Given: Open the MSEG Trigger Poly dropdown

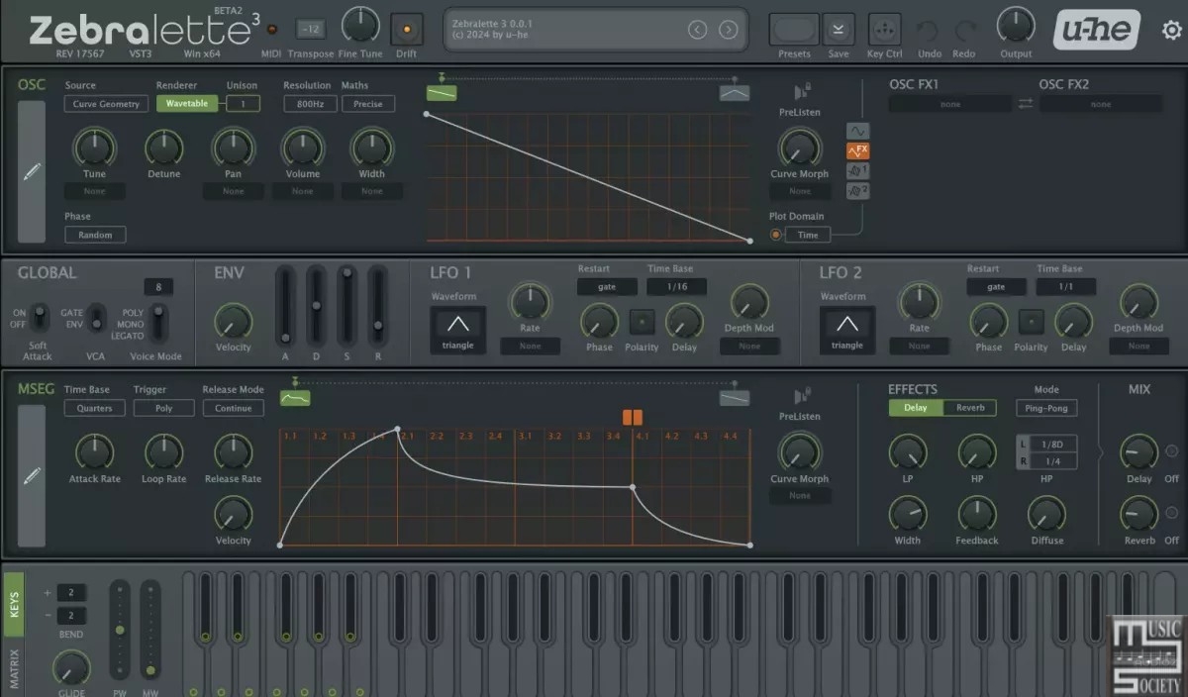Looking at the screenshot, I should click(163, 408).
